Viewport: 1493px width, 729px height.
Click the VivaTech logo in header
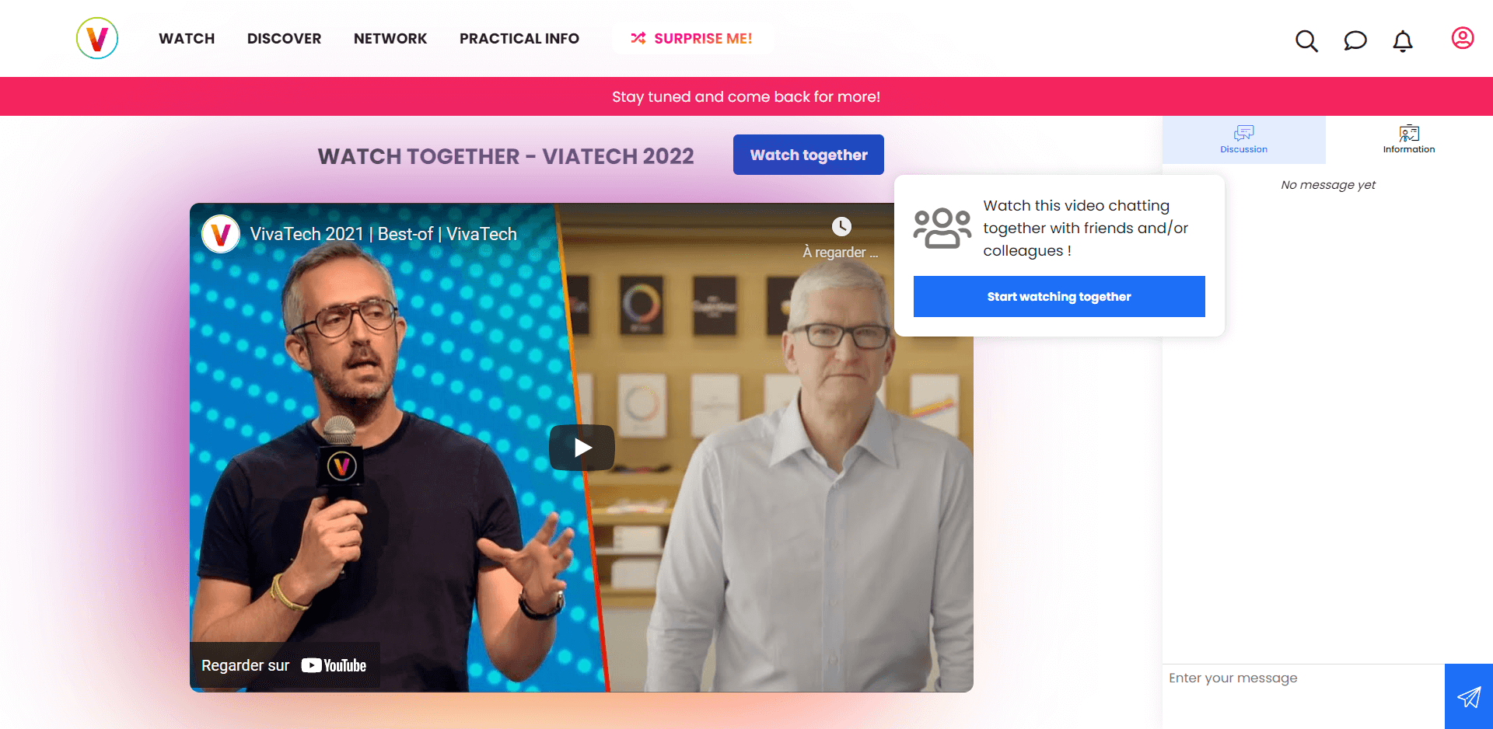tap(97, 38)
